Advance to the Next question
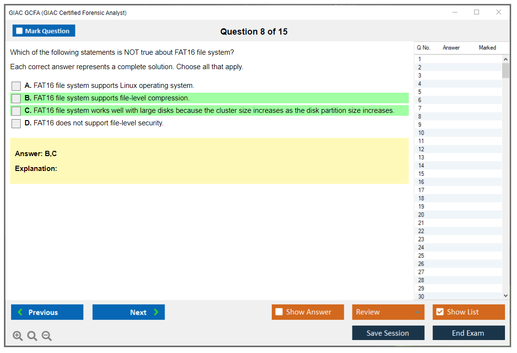This screenshot has width=517, height=353. pos(128,312)
